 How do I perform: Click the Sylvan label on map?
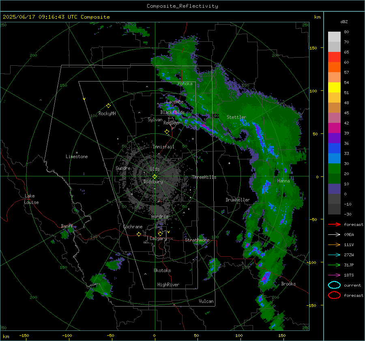[155, 120]
